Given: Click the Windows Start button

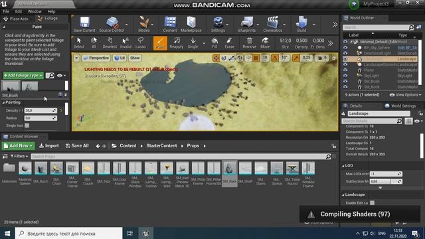Looking at the screenshot, I should 7,233.
